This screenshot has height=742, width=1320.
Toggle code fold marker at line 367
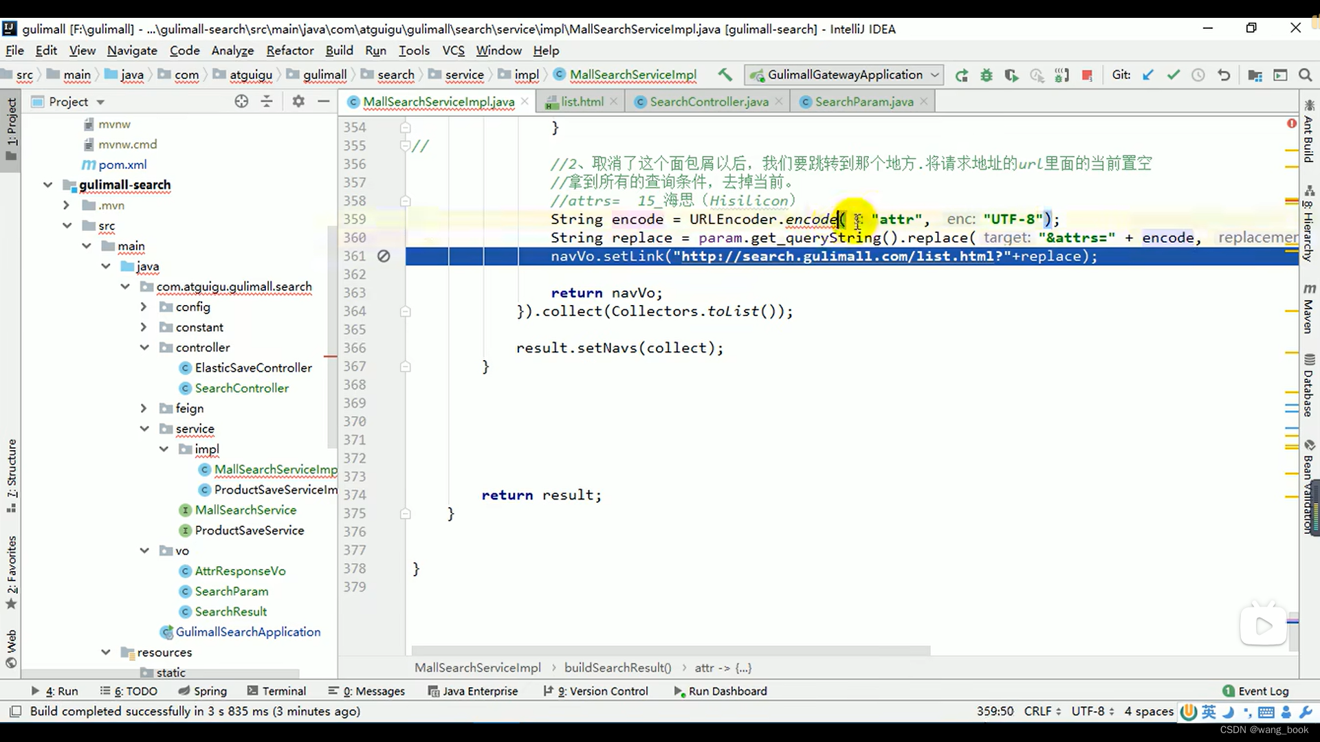pos(406,366)
